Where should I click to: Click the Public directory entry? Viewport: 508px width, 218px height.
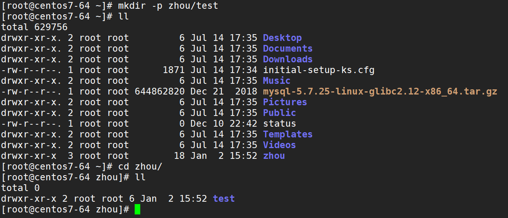[x=279, y=113]
